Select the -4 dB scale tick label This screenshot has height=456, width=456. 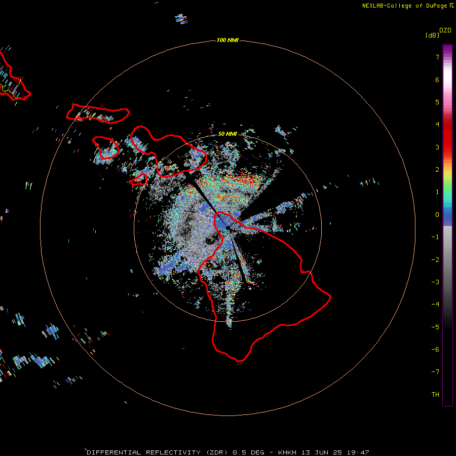435,305
